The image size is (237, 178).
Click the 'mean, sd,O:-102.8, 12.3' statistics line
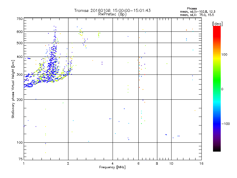coord(198,12)
